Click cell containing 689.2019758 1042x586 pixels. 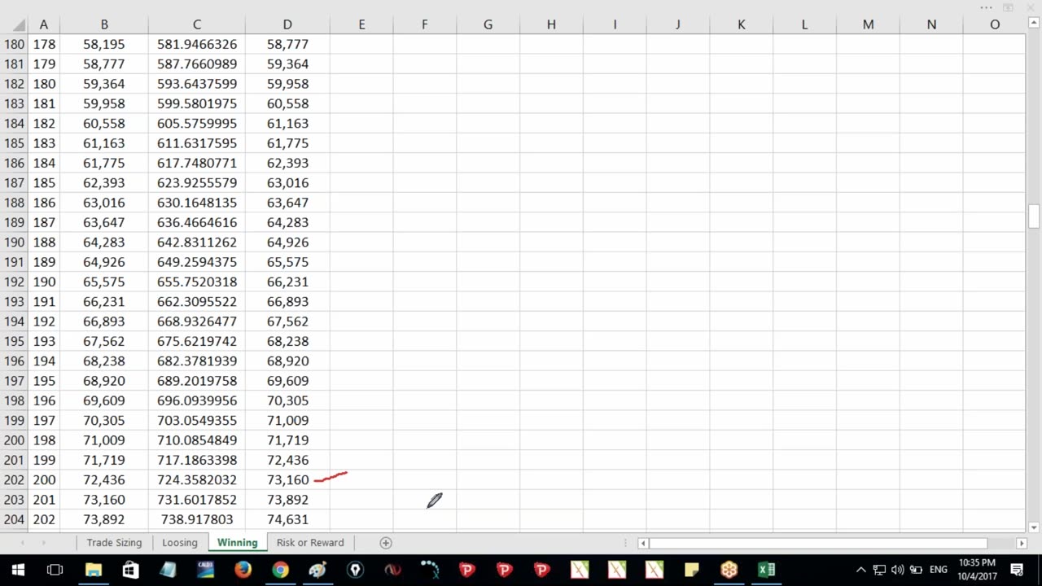coord(197,381)
